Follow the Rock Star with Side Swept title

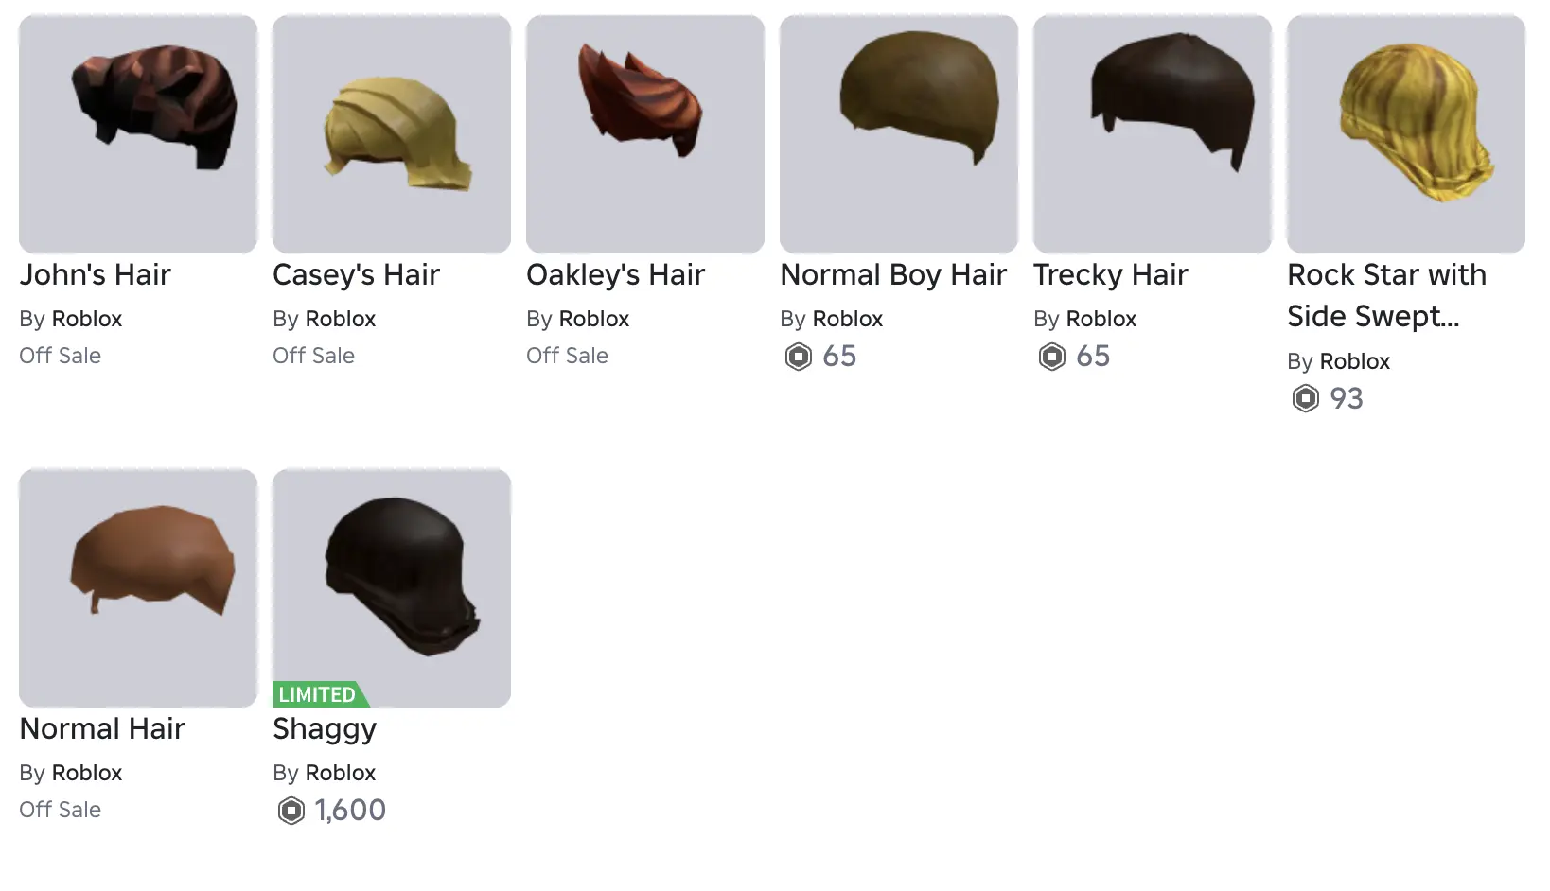[1386, 295]
